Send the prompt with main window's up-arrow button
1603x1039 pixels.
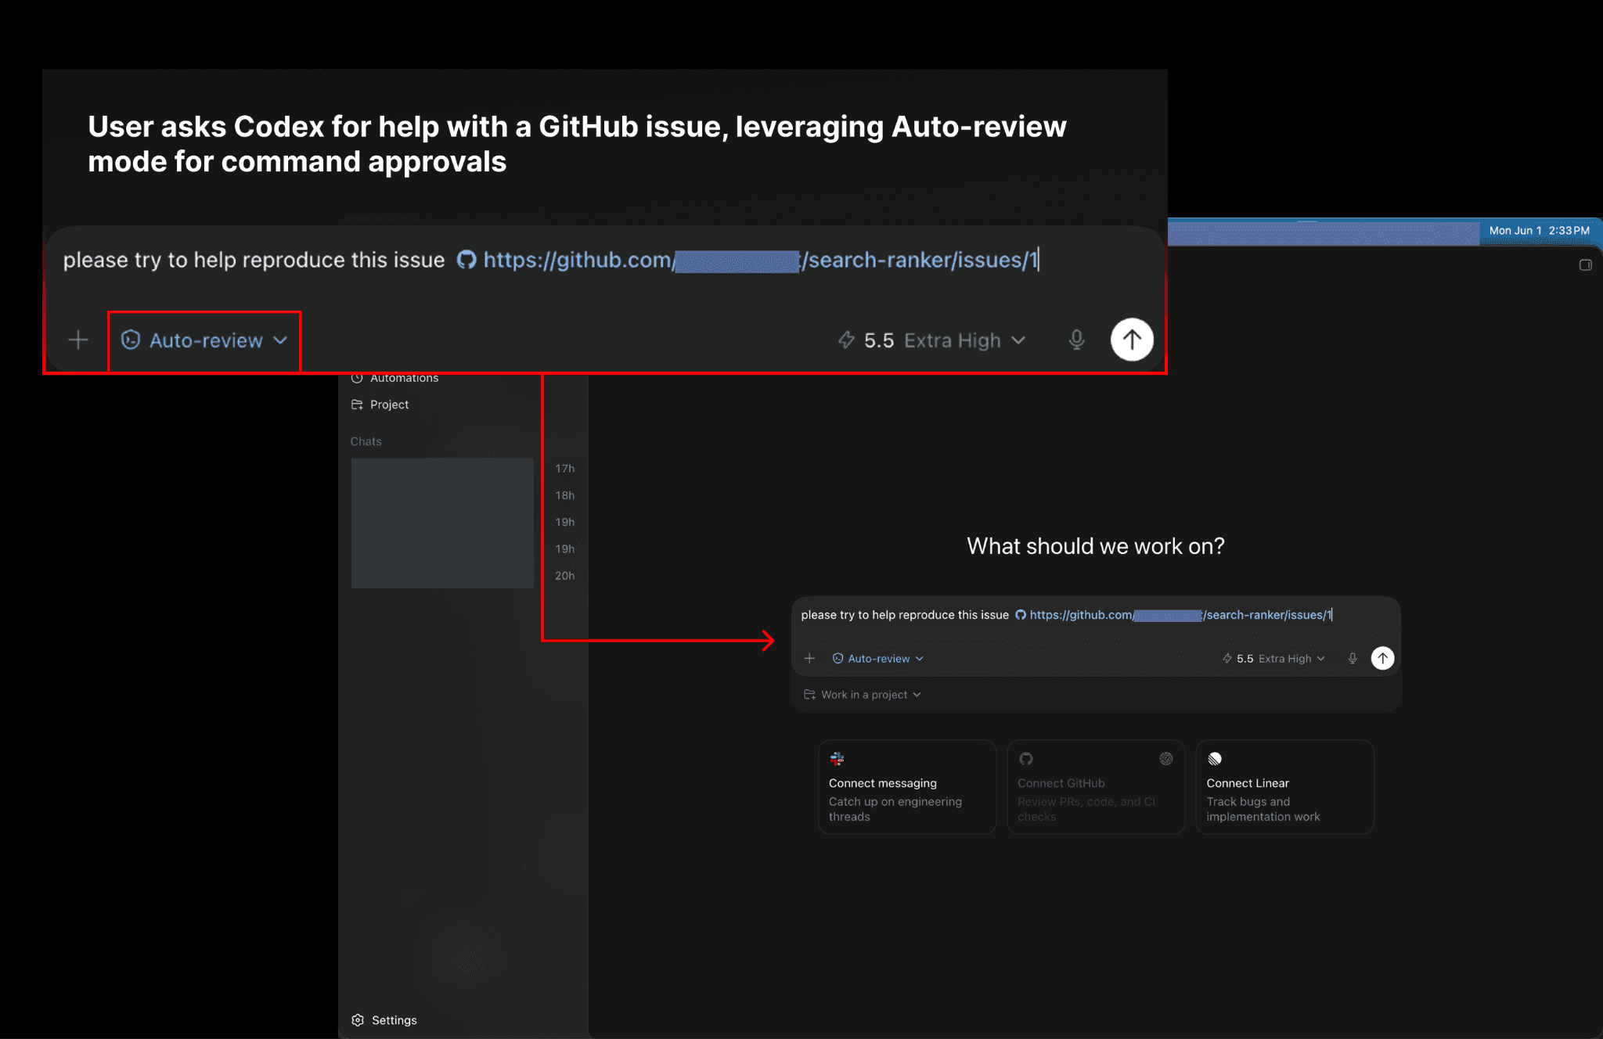1383,659
